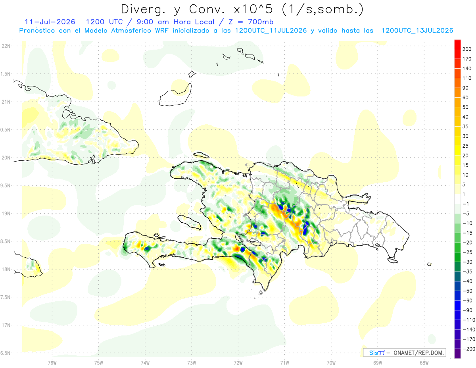Click the '9.5N' latitude label
This screenshot has height=368, width=476.
(6, 185)
